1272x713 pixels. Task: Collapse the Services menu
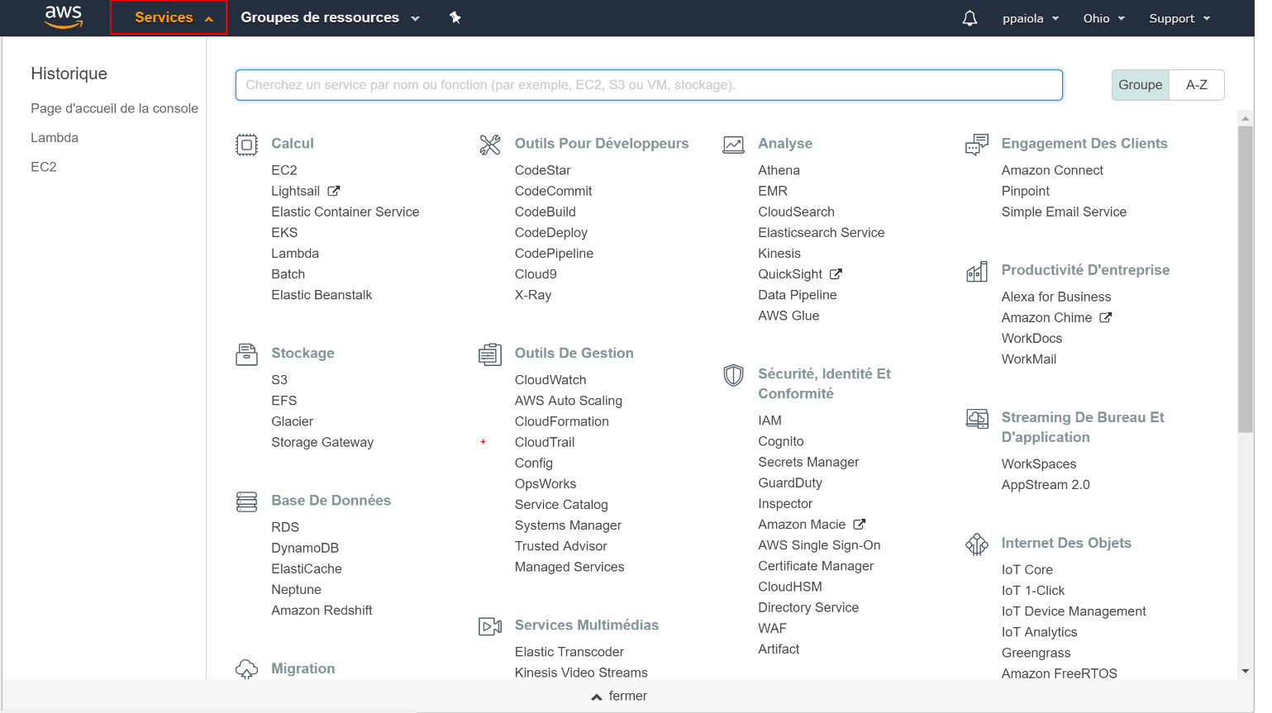pyautogui.click(x=169, y=17)
